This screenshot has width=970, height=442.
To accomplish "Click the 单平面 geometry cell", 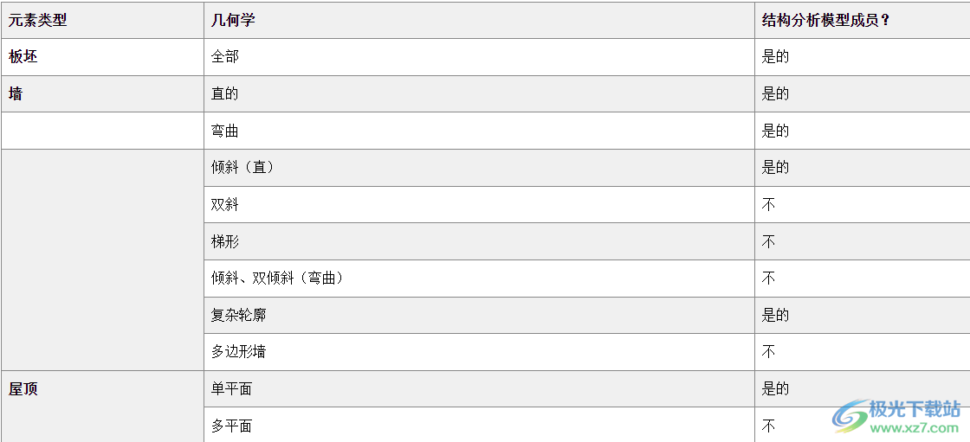I will (x=232, y=389).
